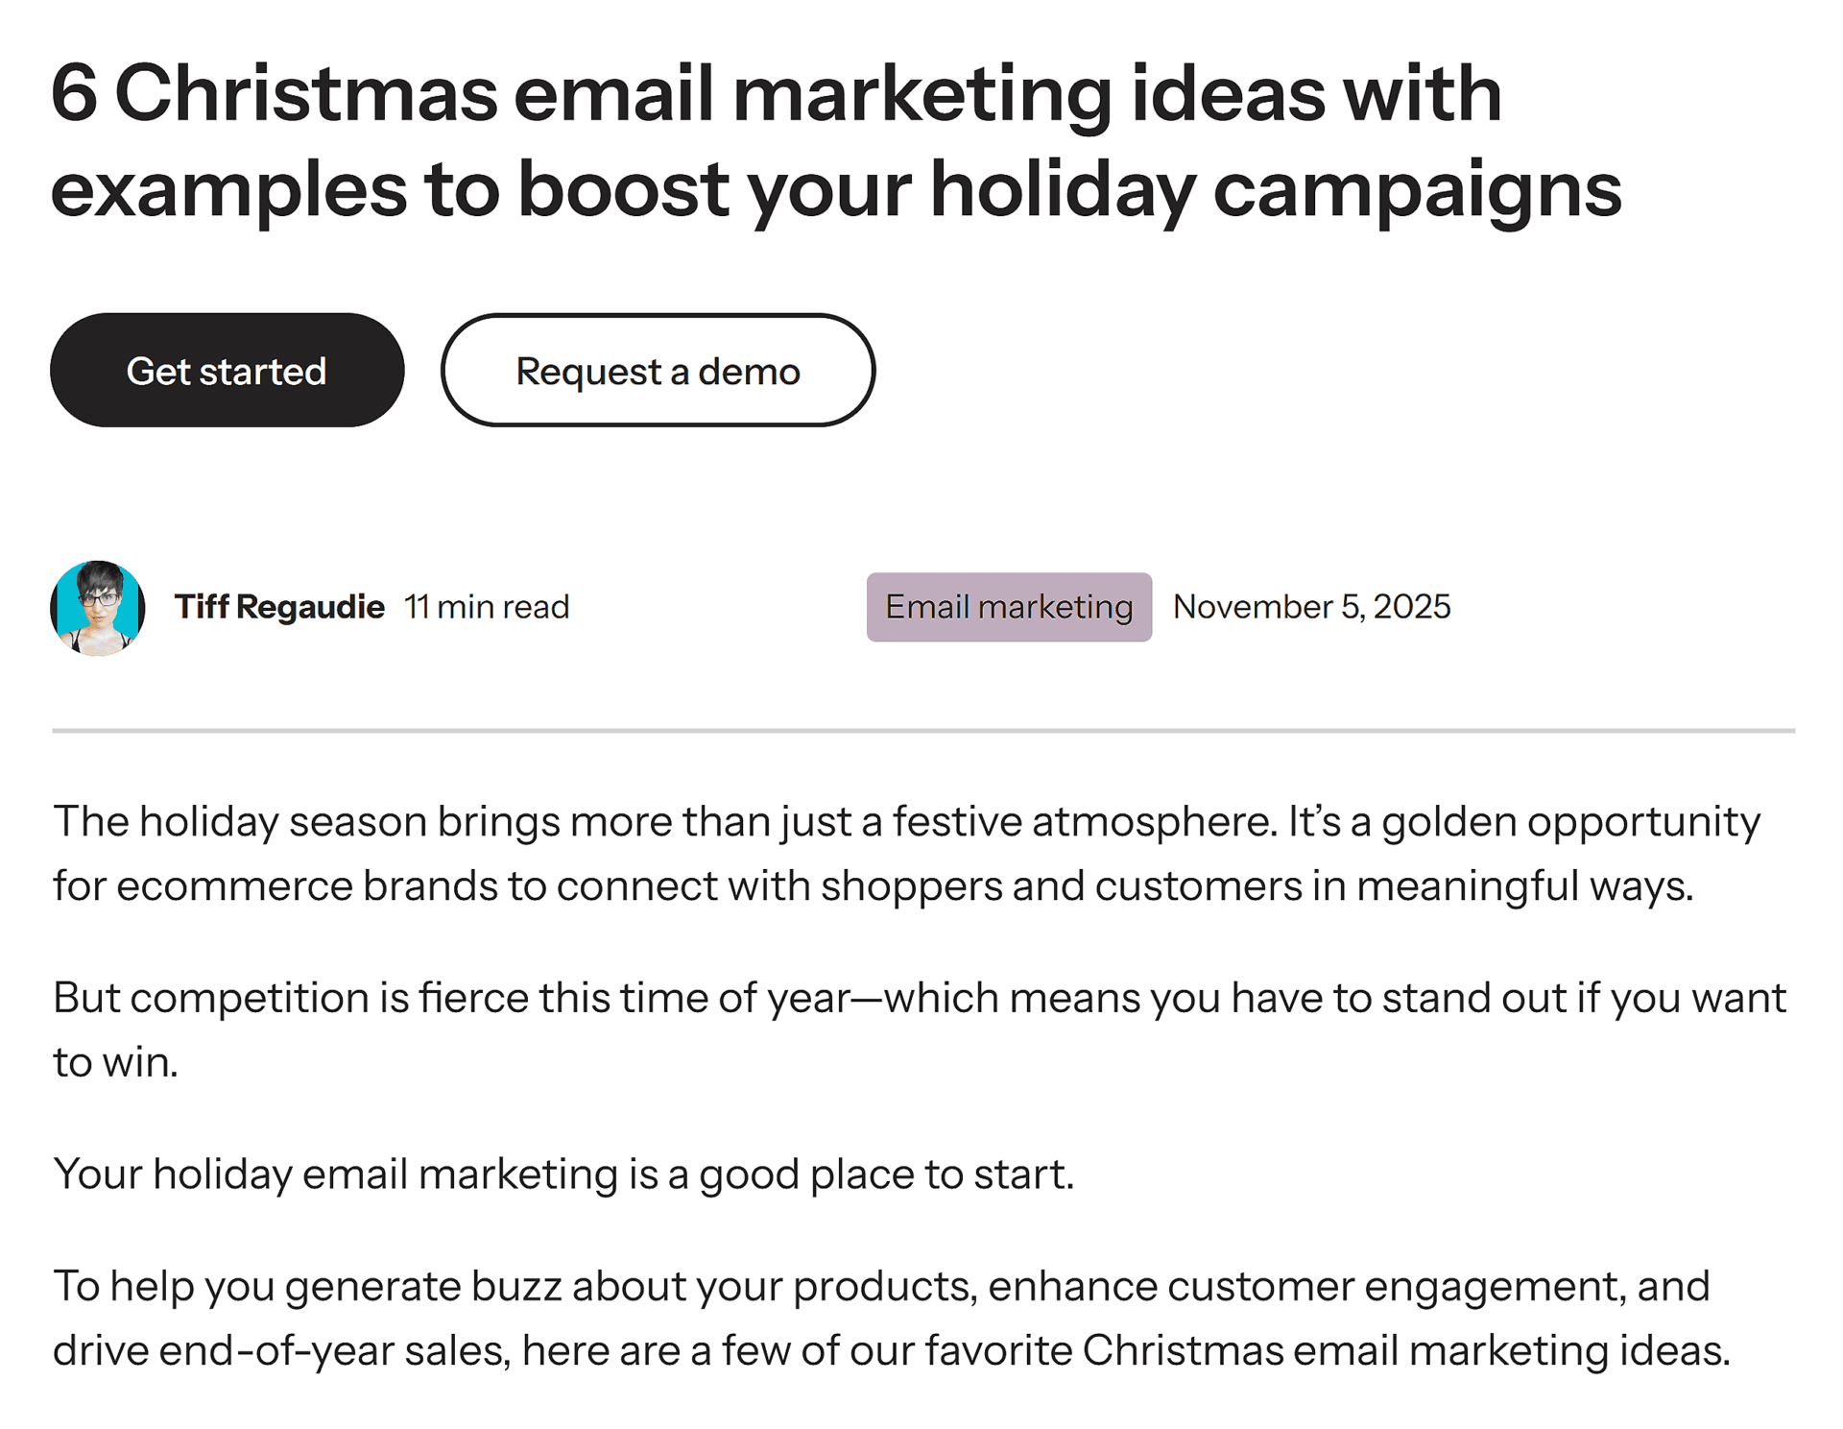This screenshot has height=1429, width=1843.
Task: Click the sentence 'Your holiday email marketing is a good place'
Action: point(563,1174)
